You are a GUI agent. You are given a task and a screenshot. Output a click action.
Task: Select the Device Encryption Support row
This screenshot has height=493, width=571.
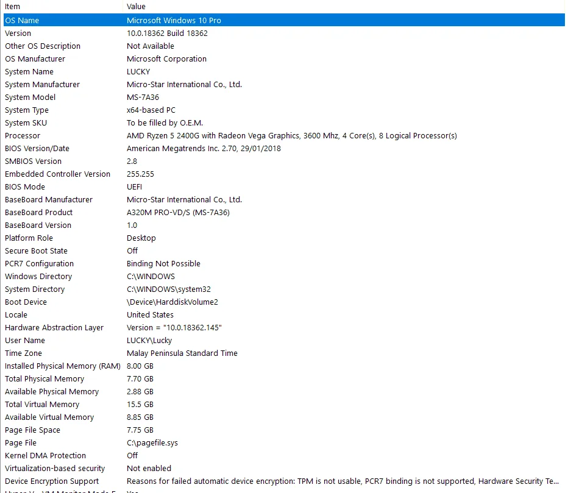(x=284, y=481)
